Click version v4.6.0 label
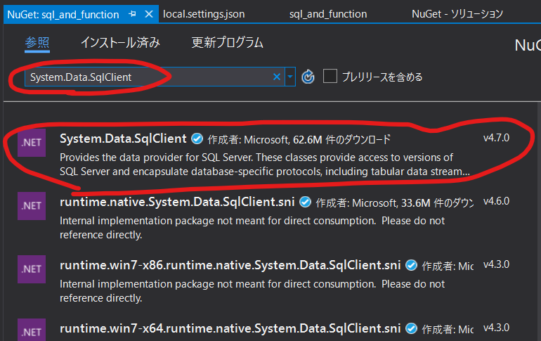Image resolution: width=541 pixels, height=341 pixels. click(496, 201)
